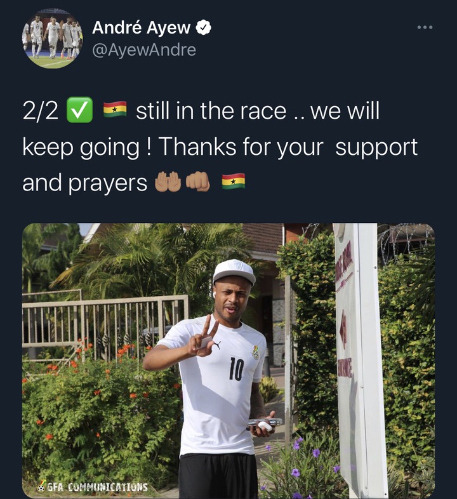457x499 pixels.
Task: Click the André Ayew display name
Action: click(x=142, y=27)
